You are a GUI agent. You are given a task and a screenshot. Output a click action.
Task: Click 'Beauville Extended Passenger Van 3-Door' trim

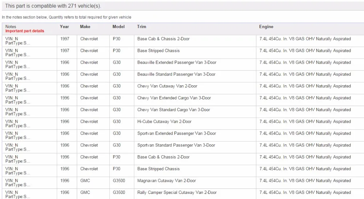pyautogui.click(x=177, y=63)
